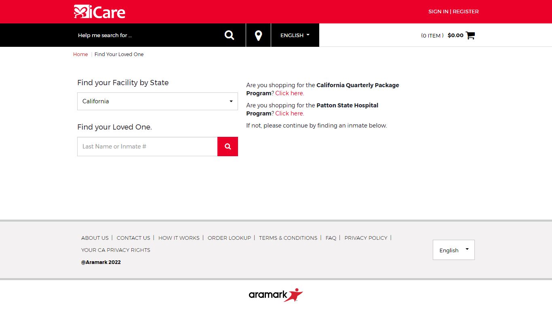Click SIGN IN link
552x310 pixels.
[x=438, y=12]
